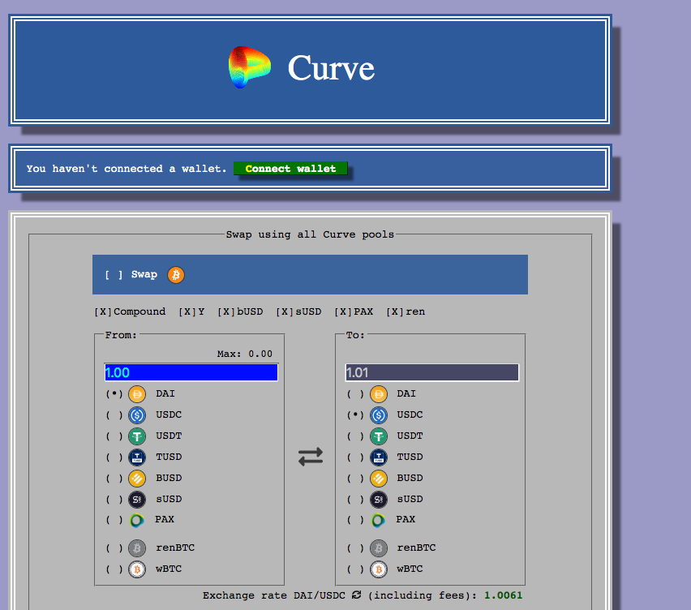Disable the ren pool checkbox

(x=395, y=311)
